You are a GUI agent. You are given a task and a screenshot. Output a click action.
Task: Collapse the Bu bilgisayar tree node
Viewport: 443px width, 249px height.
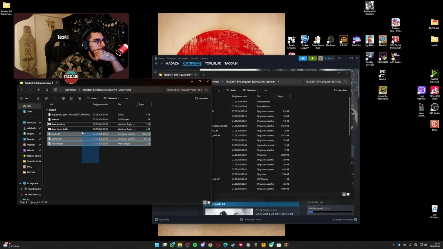[20, 183]
